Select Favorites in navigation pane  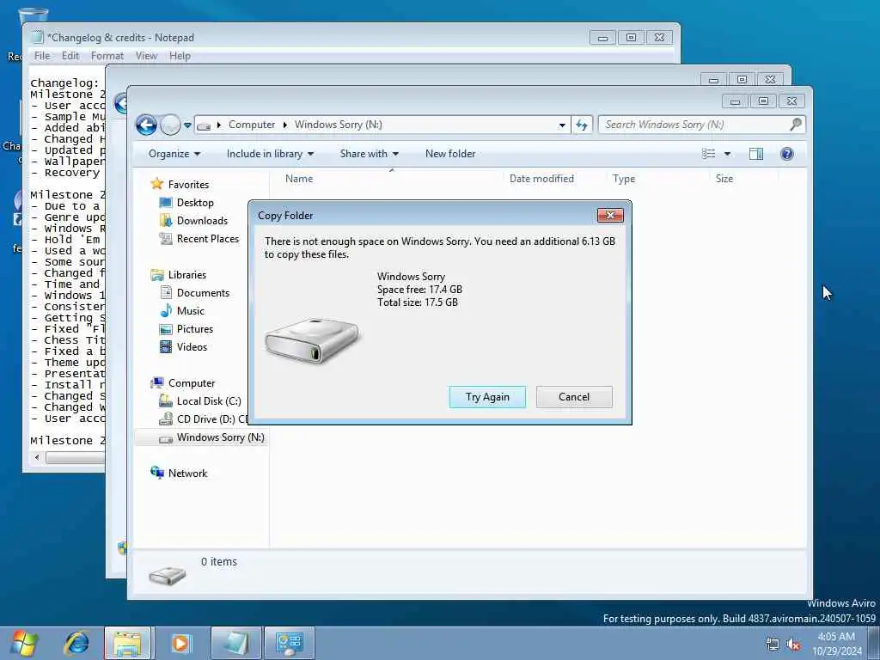(x=188, y=185)
